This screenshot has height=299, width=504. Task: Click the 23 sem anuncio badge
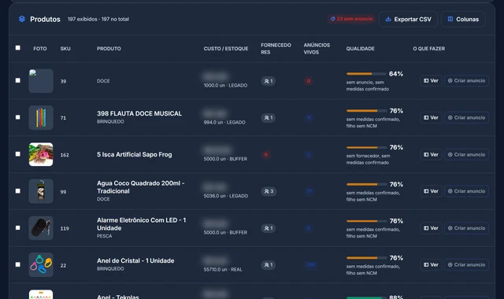click(352, 19)
